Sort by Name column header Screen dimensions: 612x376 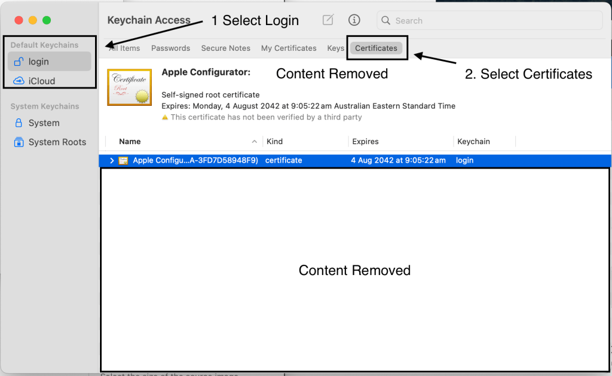(130, 142)
